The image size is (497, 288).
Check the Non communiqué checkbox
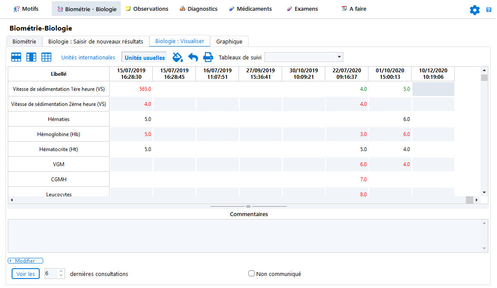252,273
